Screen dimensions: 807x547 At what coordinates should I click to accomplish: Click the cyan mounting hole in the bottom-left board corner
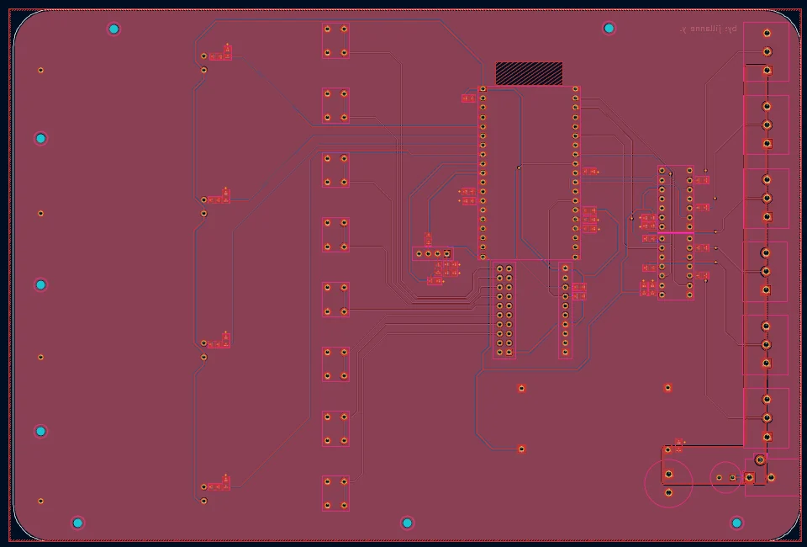tap(77, 523)
